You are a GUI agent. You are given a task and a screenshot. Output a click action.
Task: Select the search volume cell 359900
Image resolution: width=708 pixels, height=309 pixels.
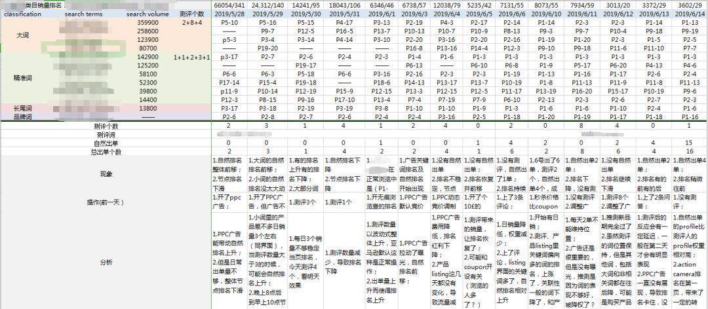[147, 22]
